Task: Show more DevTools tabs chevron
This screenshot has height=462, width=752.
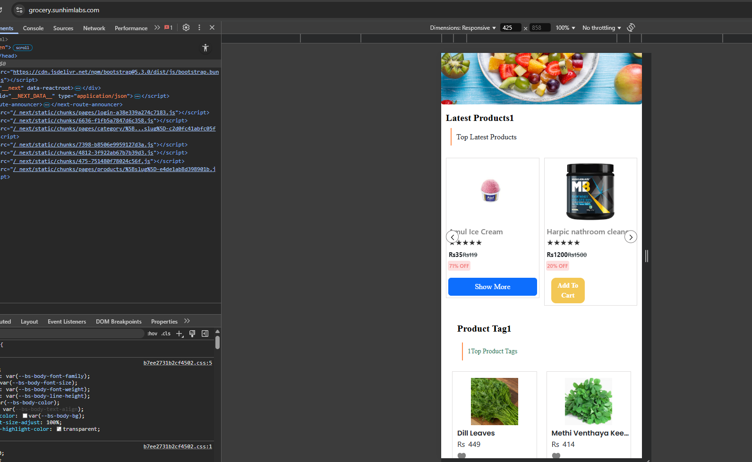Action: [x=157, y=27]
